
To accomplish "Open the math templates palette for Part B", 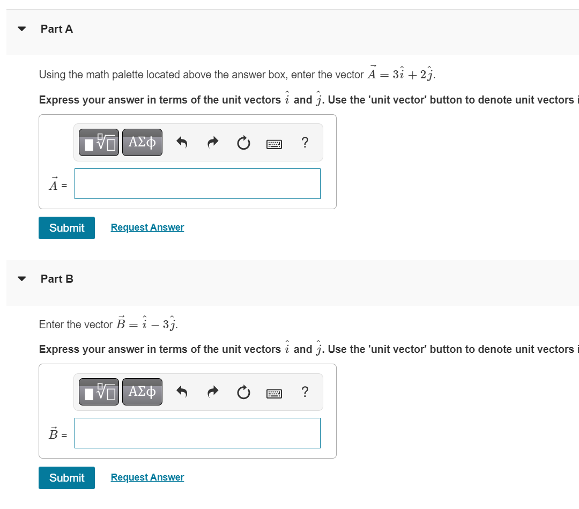I will coord(99,392).
